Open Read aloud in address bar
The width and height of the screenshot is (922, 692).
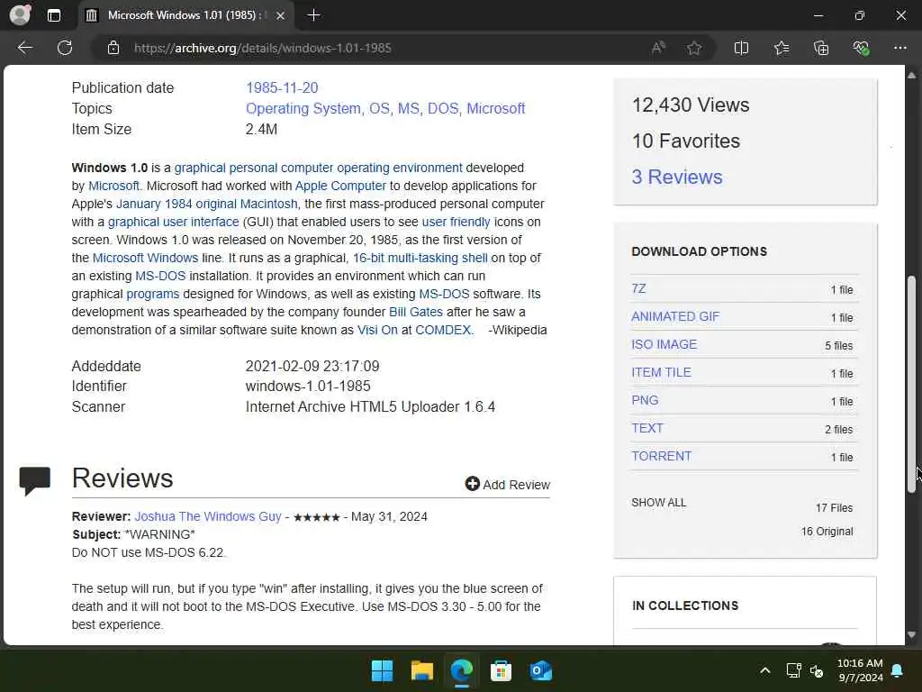[x=658, y=48]
